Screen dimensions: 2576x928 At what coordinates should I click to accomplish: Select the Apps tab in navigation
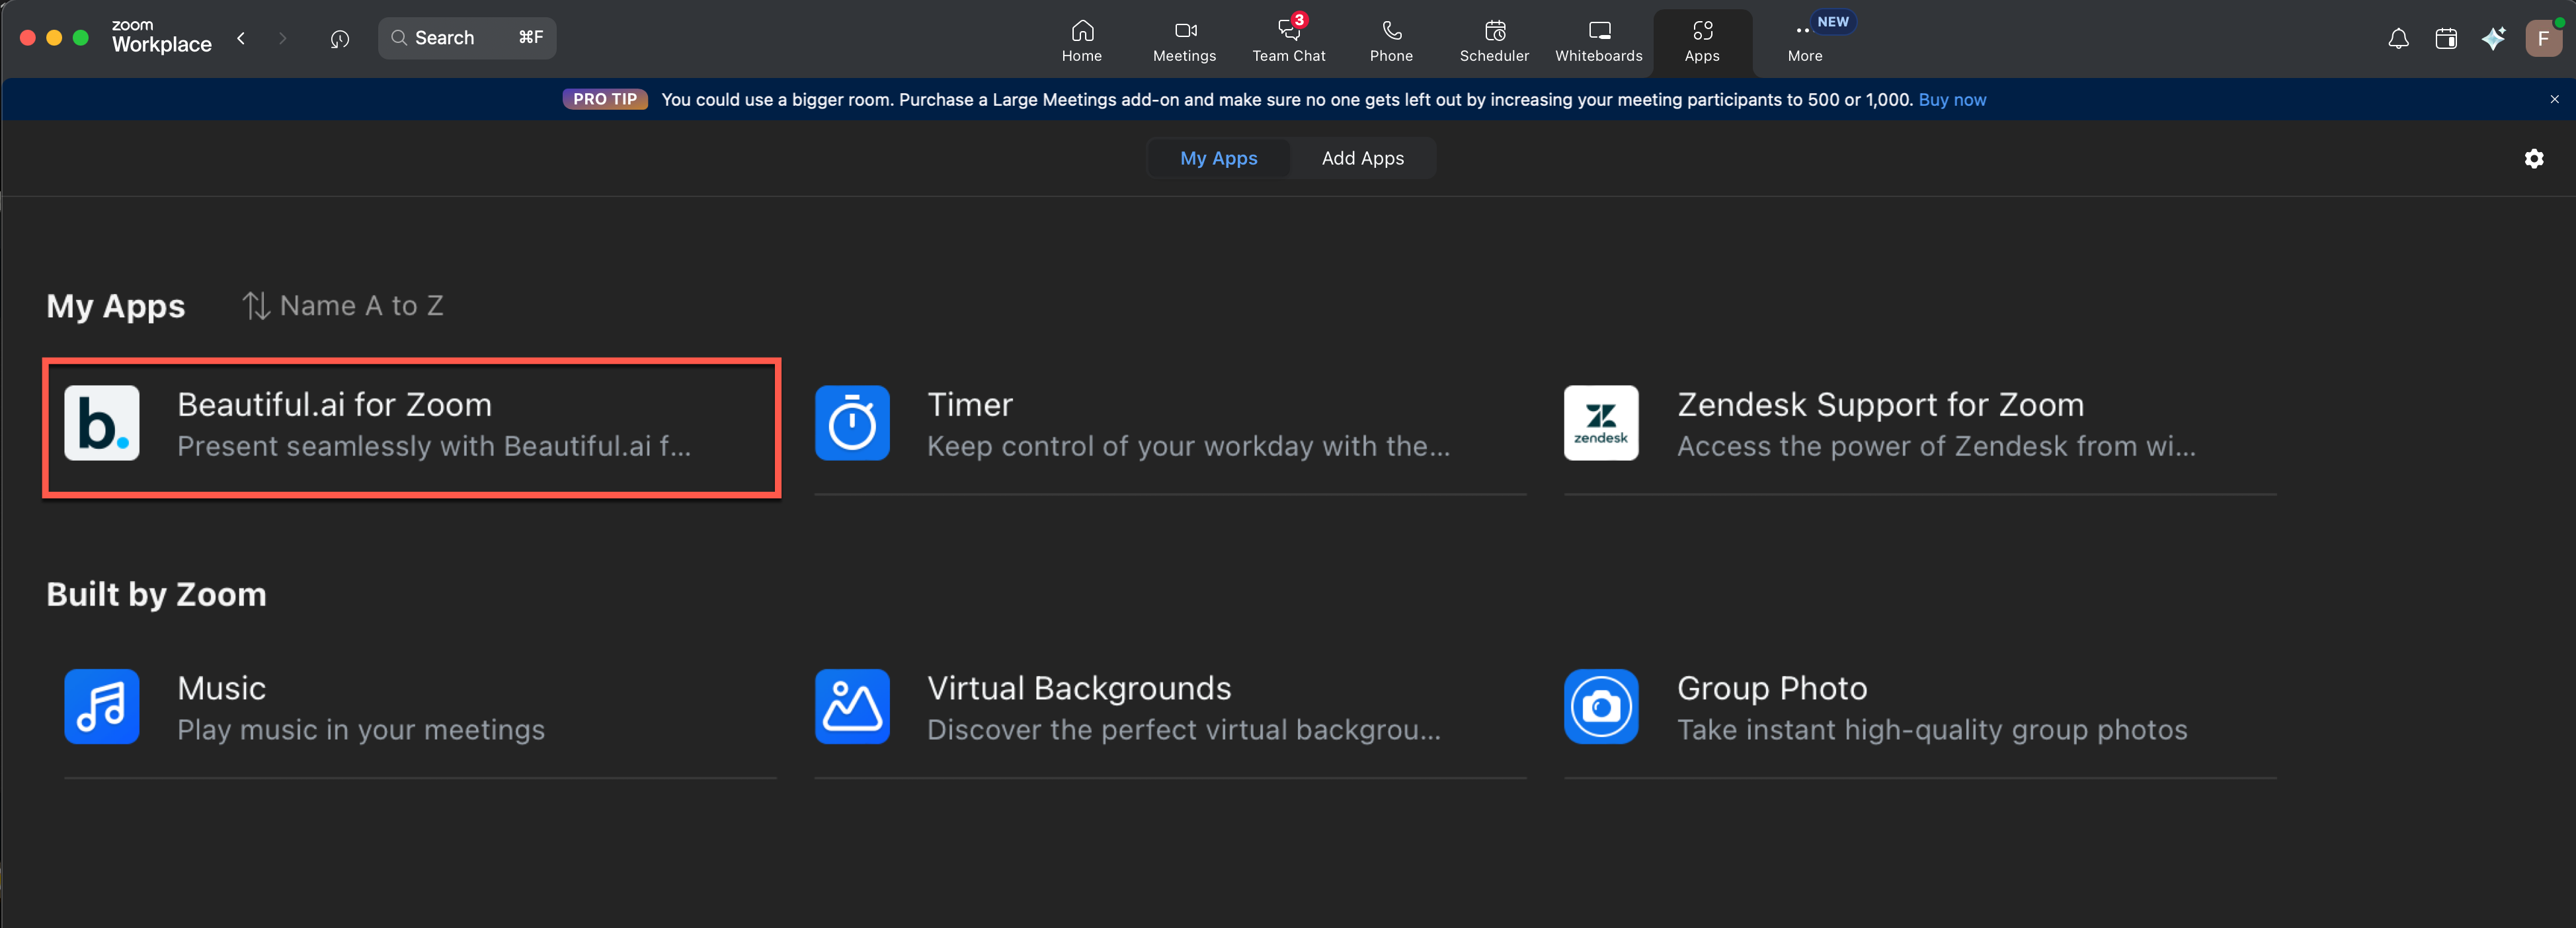click(x=1702, y=42)
